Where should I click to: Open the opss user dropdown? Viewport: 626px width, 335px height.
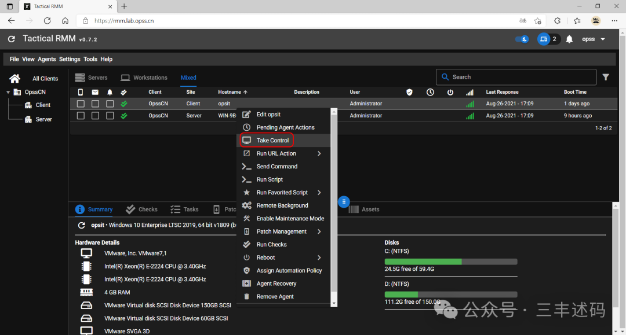[x=594, y=39]
